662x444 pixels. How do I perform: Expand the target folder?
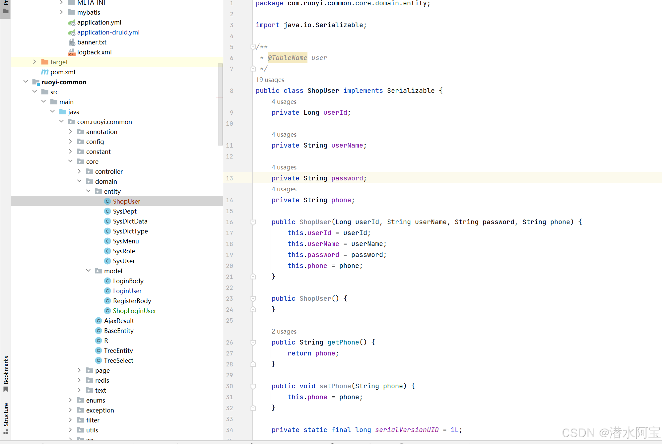pos(34,62)
